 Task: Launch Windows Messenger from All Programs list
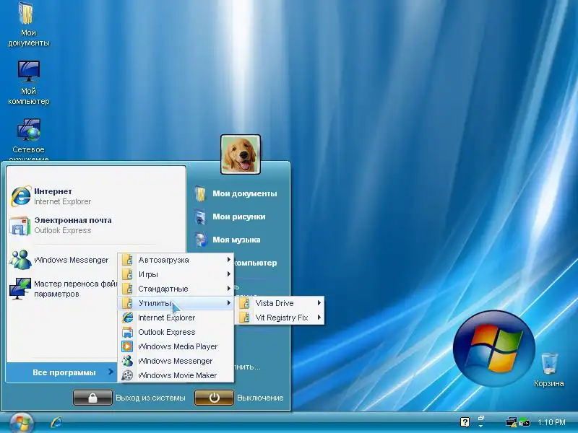tap(176, 361)
